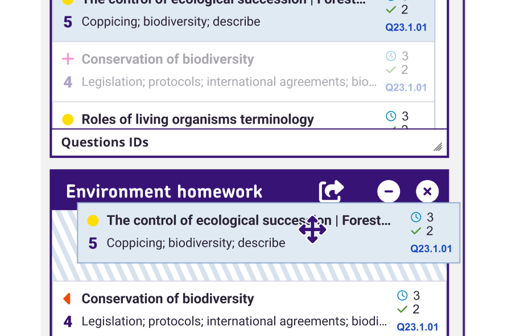Click the four-way move cursor icon
The image size is (512, 336).
coord(312,230)
